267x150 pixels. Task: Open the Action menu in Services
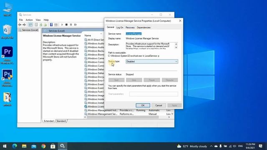coord(29,20)
